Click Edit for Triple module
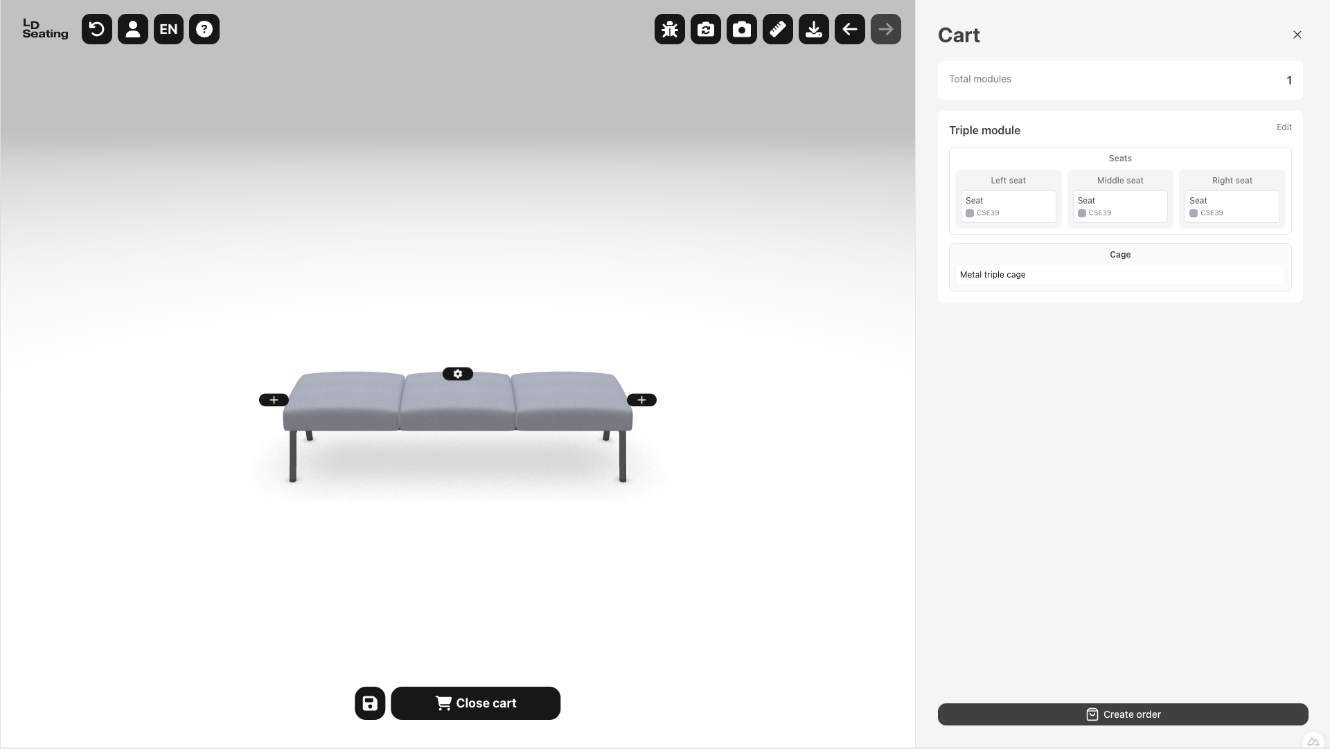This screenshot has width=1330, height=749. click(1284, 127)
